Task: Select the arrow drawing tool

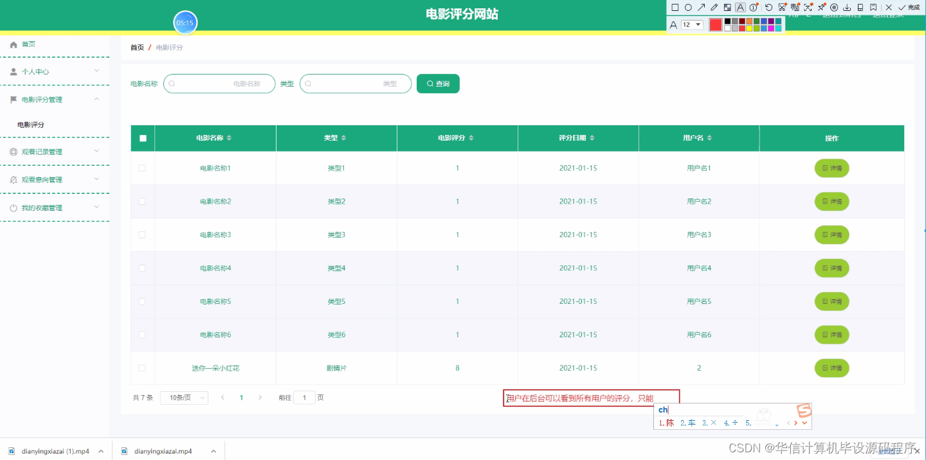Action: click(x=702, y=7)
